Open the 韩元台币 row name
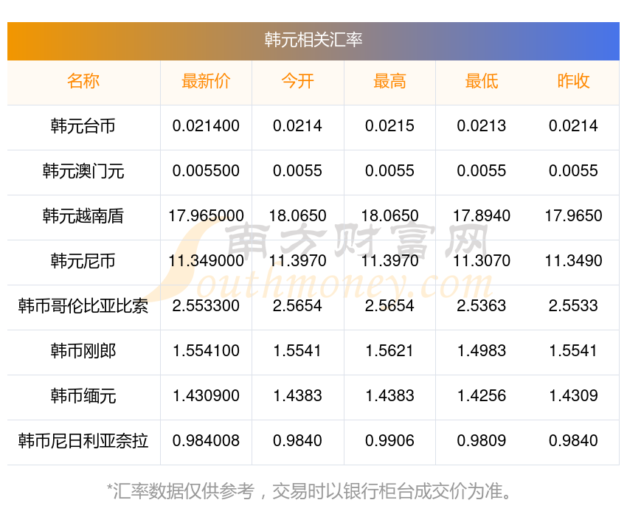Screen dimensions: 627x514 pos(83,126)
